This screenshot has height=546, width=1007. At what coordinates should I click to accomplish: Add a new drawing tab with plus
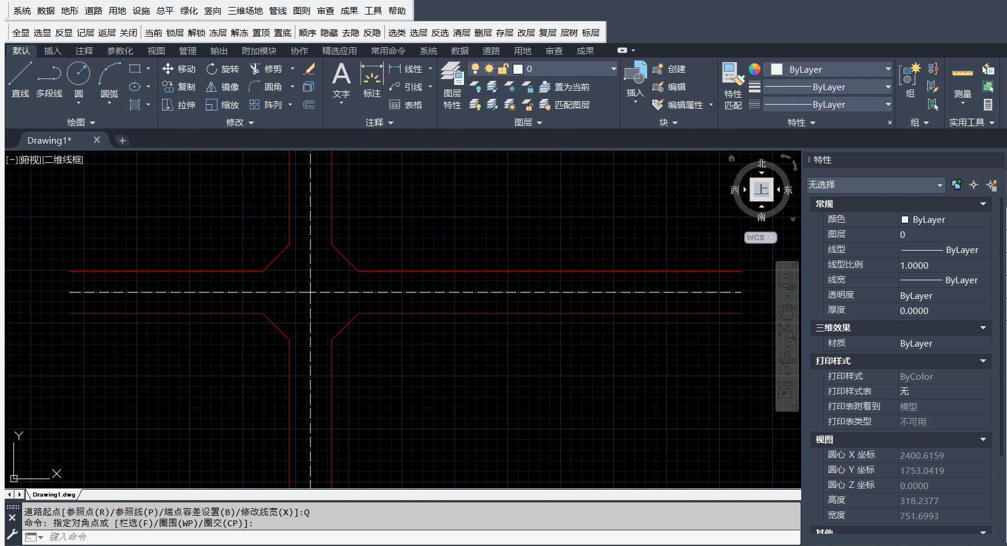(x=122, y=140)
